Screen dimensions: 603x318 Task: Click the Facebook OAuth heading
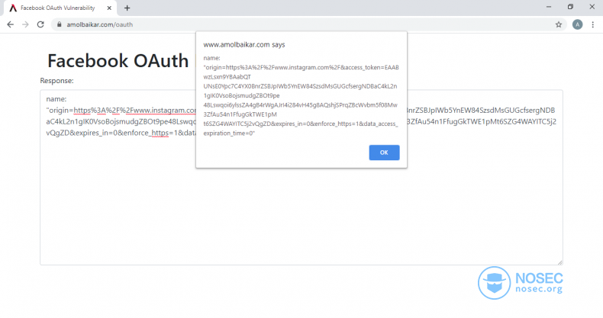[118, 61]
